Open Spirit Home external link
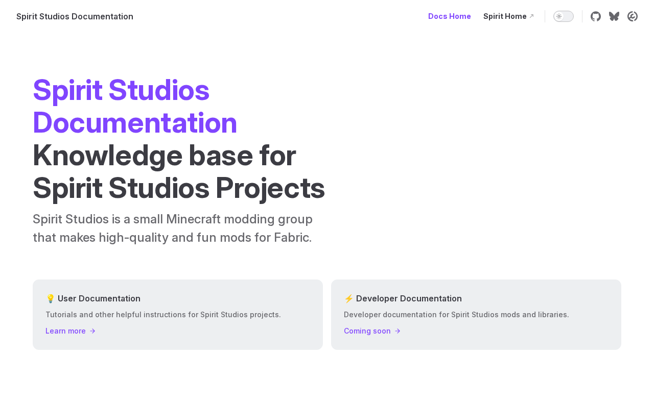This screenshot has height=408, width=654. coord(508,16)
